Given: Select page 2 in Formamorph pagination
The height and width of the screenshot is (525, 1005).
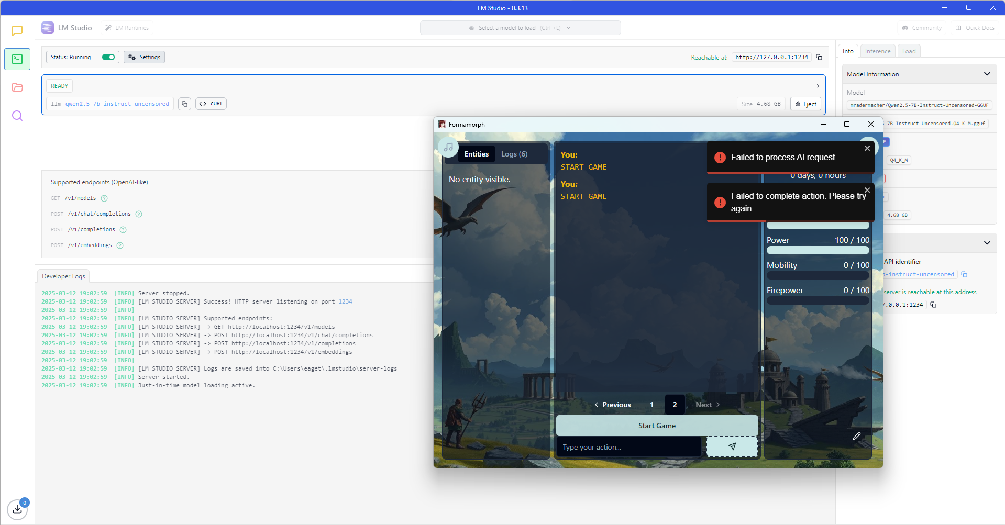Looking at the screenshot, I should [x=675, y=405].
